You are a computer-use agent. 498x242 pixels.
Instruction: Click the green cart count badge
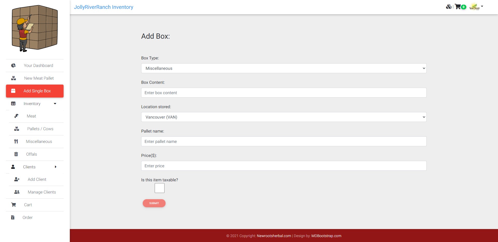coord(463,7)
